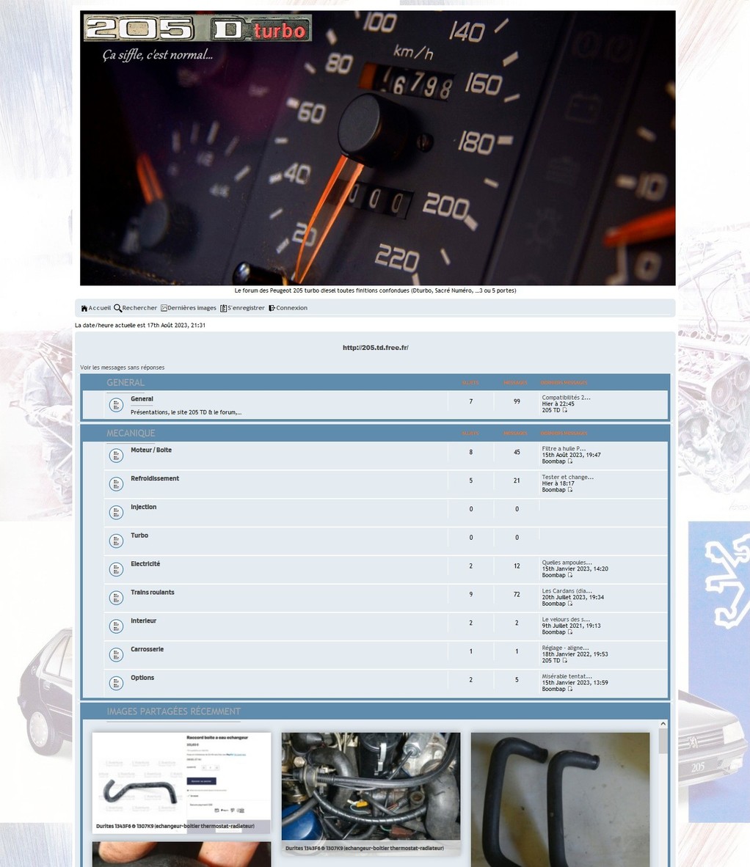Open user Boombap in Trains roulants row
Image resolution: width=750 pixels, height=867 pixels.
tap(553, 604)
